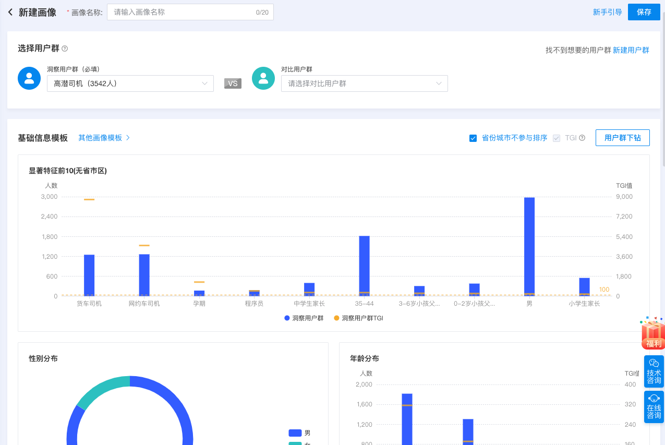Click the 孕期 axis label
This screenshot has height=445, width=665.
click(x=199, y=304)
